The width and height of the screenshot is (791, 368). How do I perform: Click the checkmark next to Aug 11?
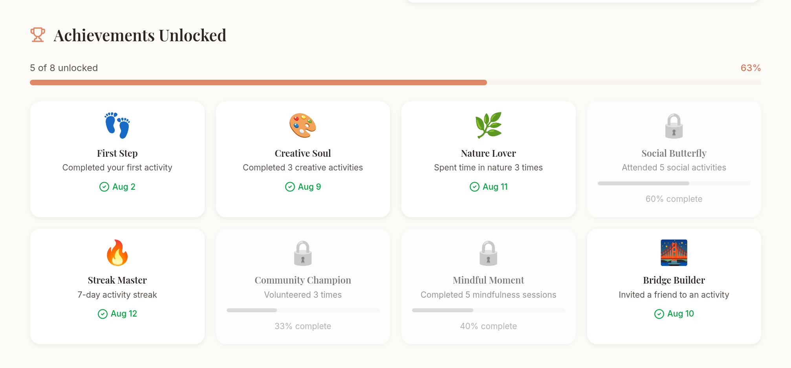474,187
